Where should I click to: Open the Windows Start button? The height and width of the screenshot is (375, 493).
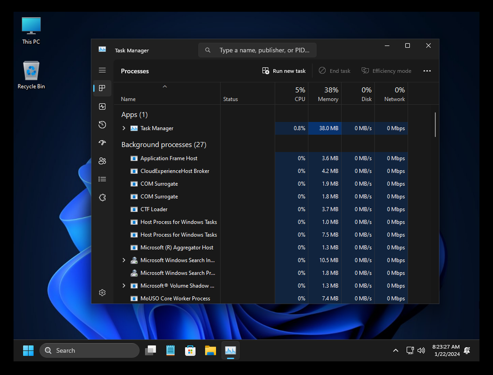pos(28,351)
